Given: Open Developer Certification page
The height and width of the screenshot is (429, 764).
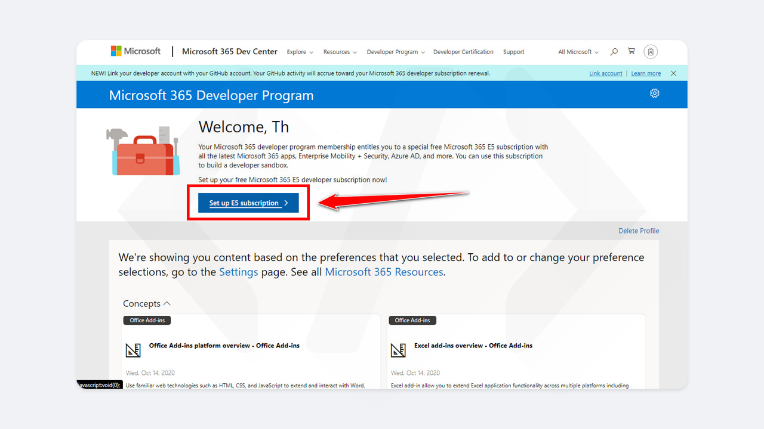Looking at the screenshot, I should 463,52.
